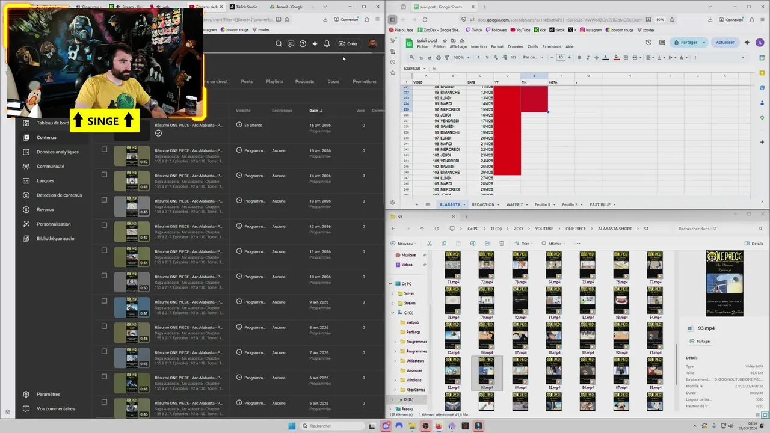Click the Actualiser button in Sheets
Viewport: 770px width, 433px height.
click(x=725, y=43)
